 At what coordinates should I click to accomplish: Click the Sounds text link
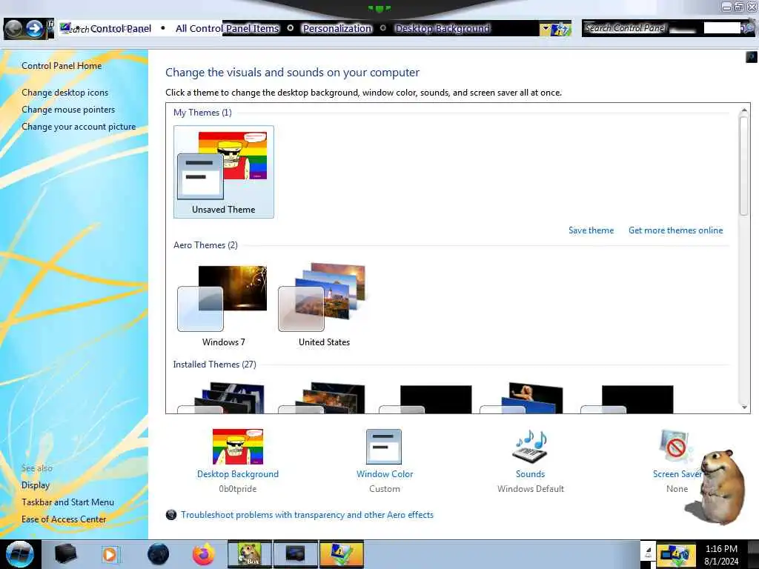[531, 474]
